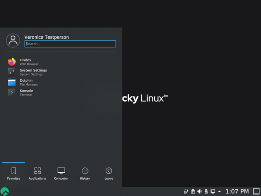The width and height of the screenshot is (261, 196).
Task: Open the network connections tray icon
Action: point(212,191)
